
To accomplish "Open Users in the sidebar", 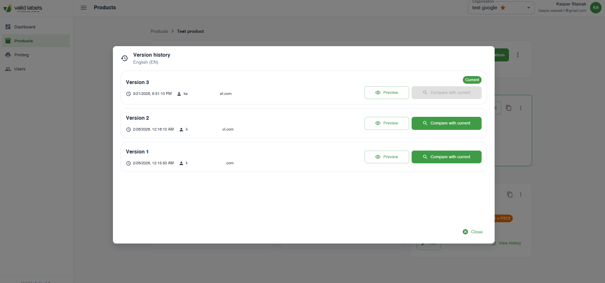I will (x=36, y=69).
